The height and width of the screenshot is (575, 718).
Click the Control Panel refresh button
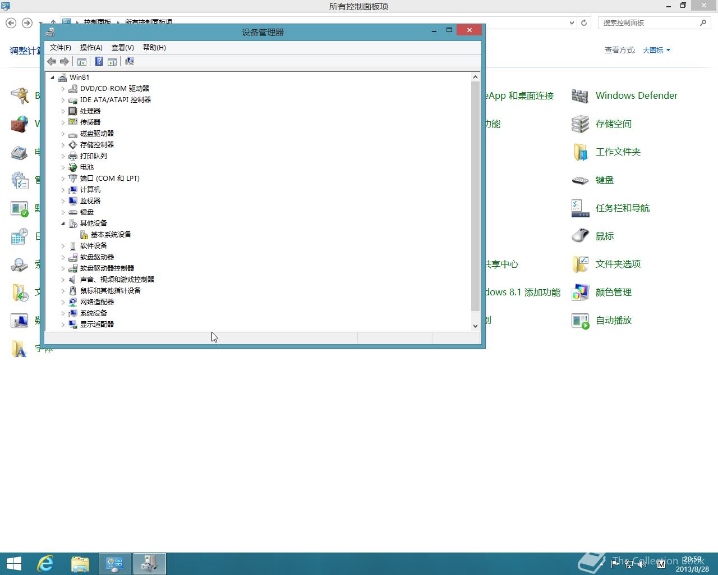[x=584, y=22]
